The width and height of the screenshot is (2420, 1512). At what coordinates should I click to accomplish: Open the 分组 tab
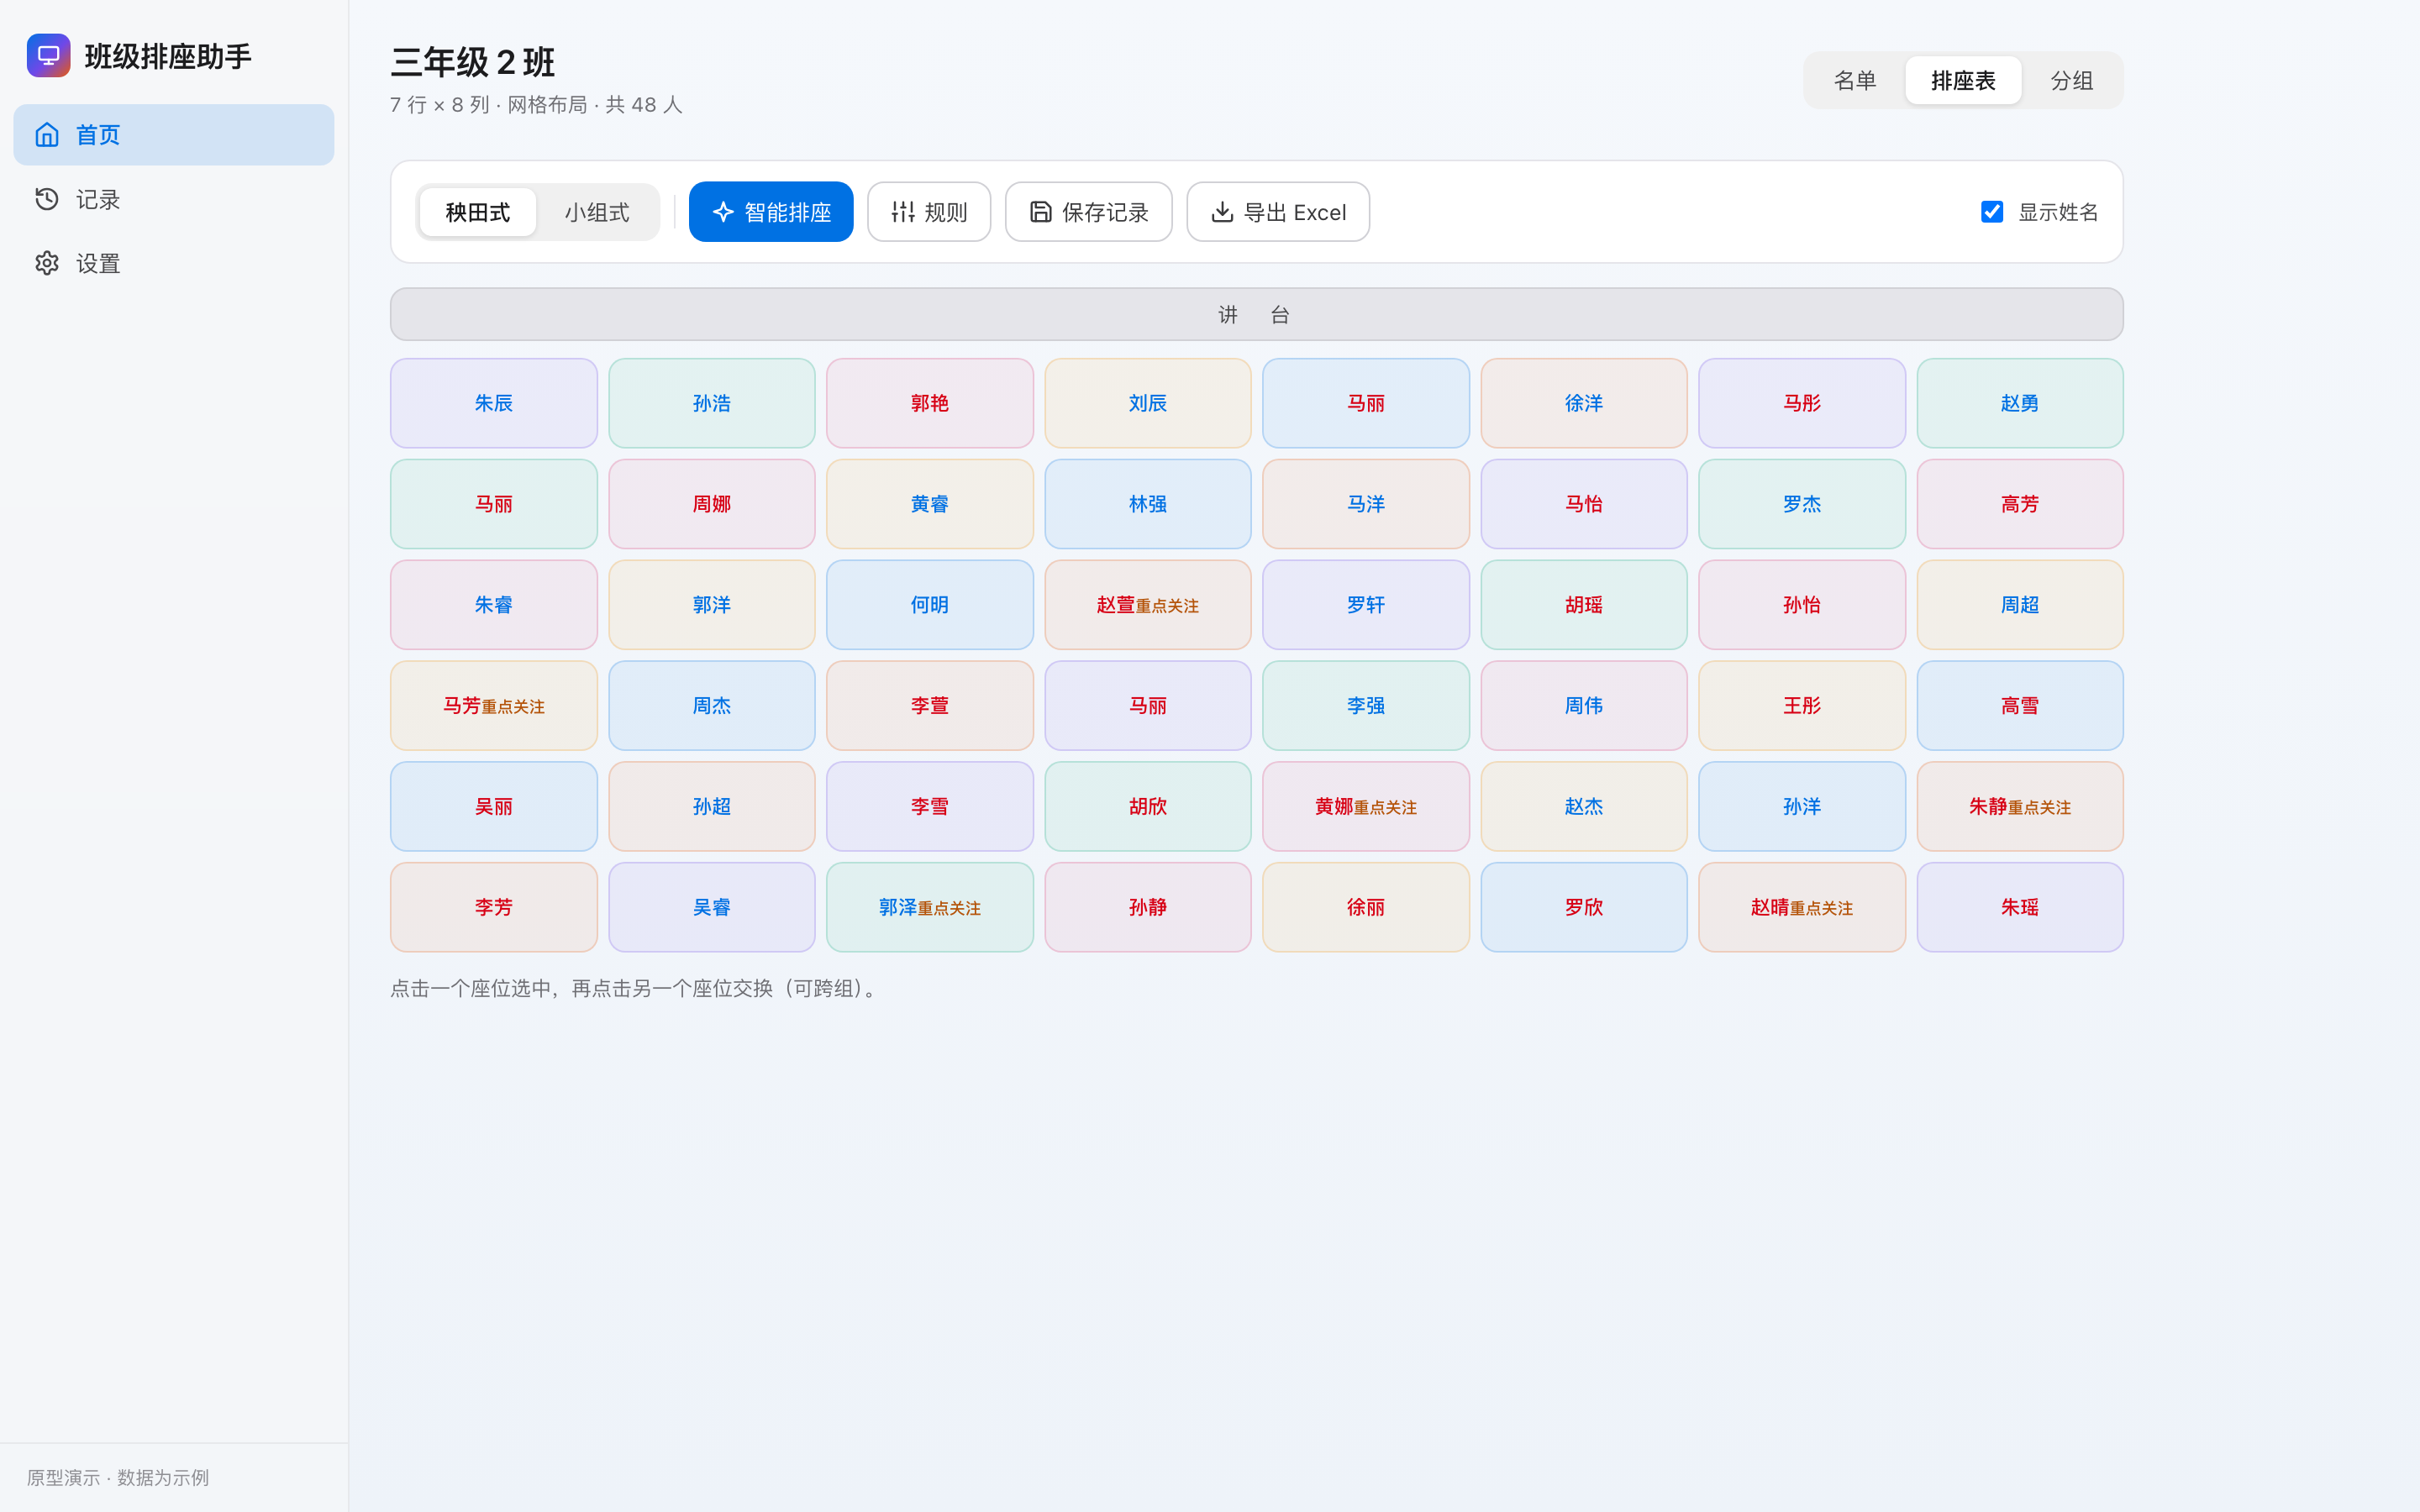coord(2072,80)
